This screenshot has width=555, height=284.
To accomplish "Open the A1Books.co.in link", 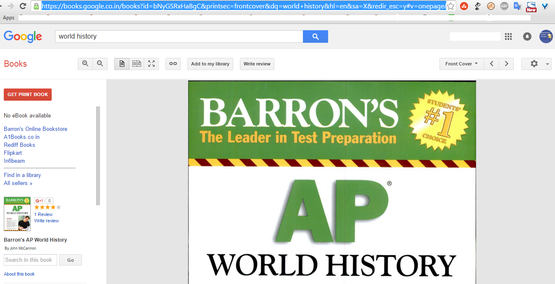I will pos(21,137).
